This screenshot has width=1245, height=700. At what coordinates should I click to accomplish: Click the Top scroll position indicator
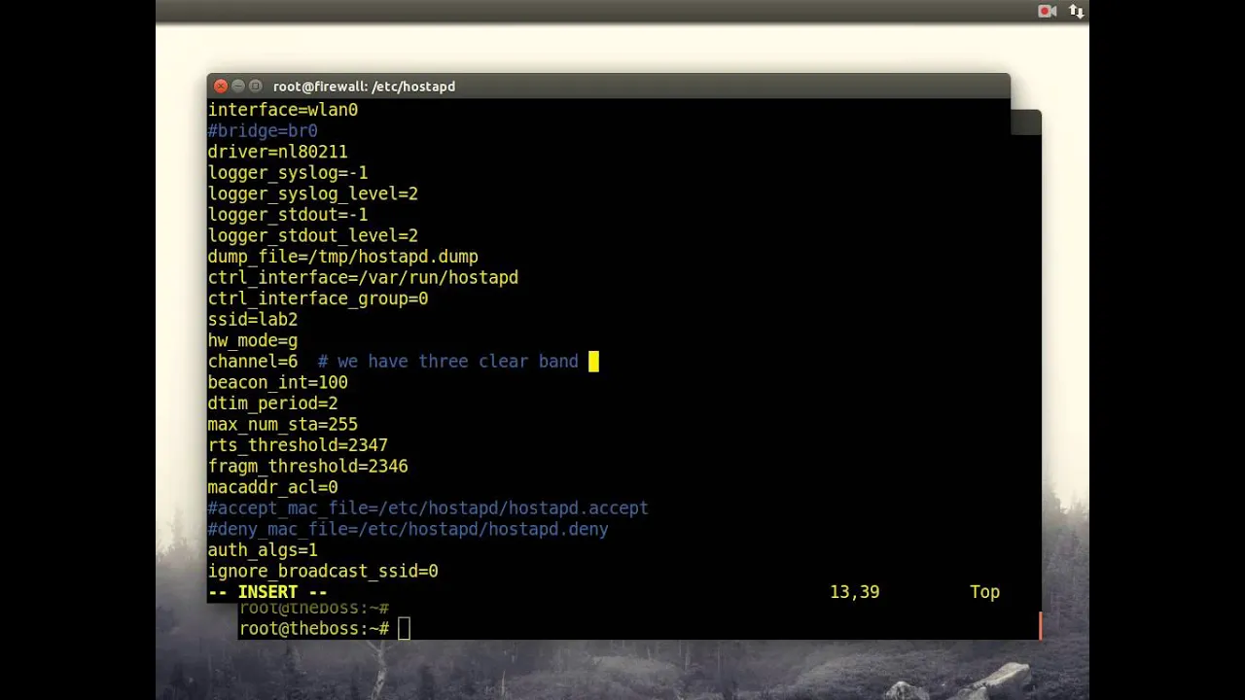coord(984,592)
